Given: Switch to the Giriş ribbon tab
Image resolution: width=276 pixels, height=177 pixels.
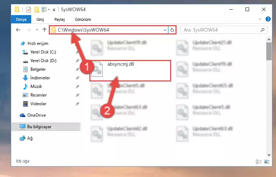Looking at the screenshot, I should 40,19.
